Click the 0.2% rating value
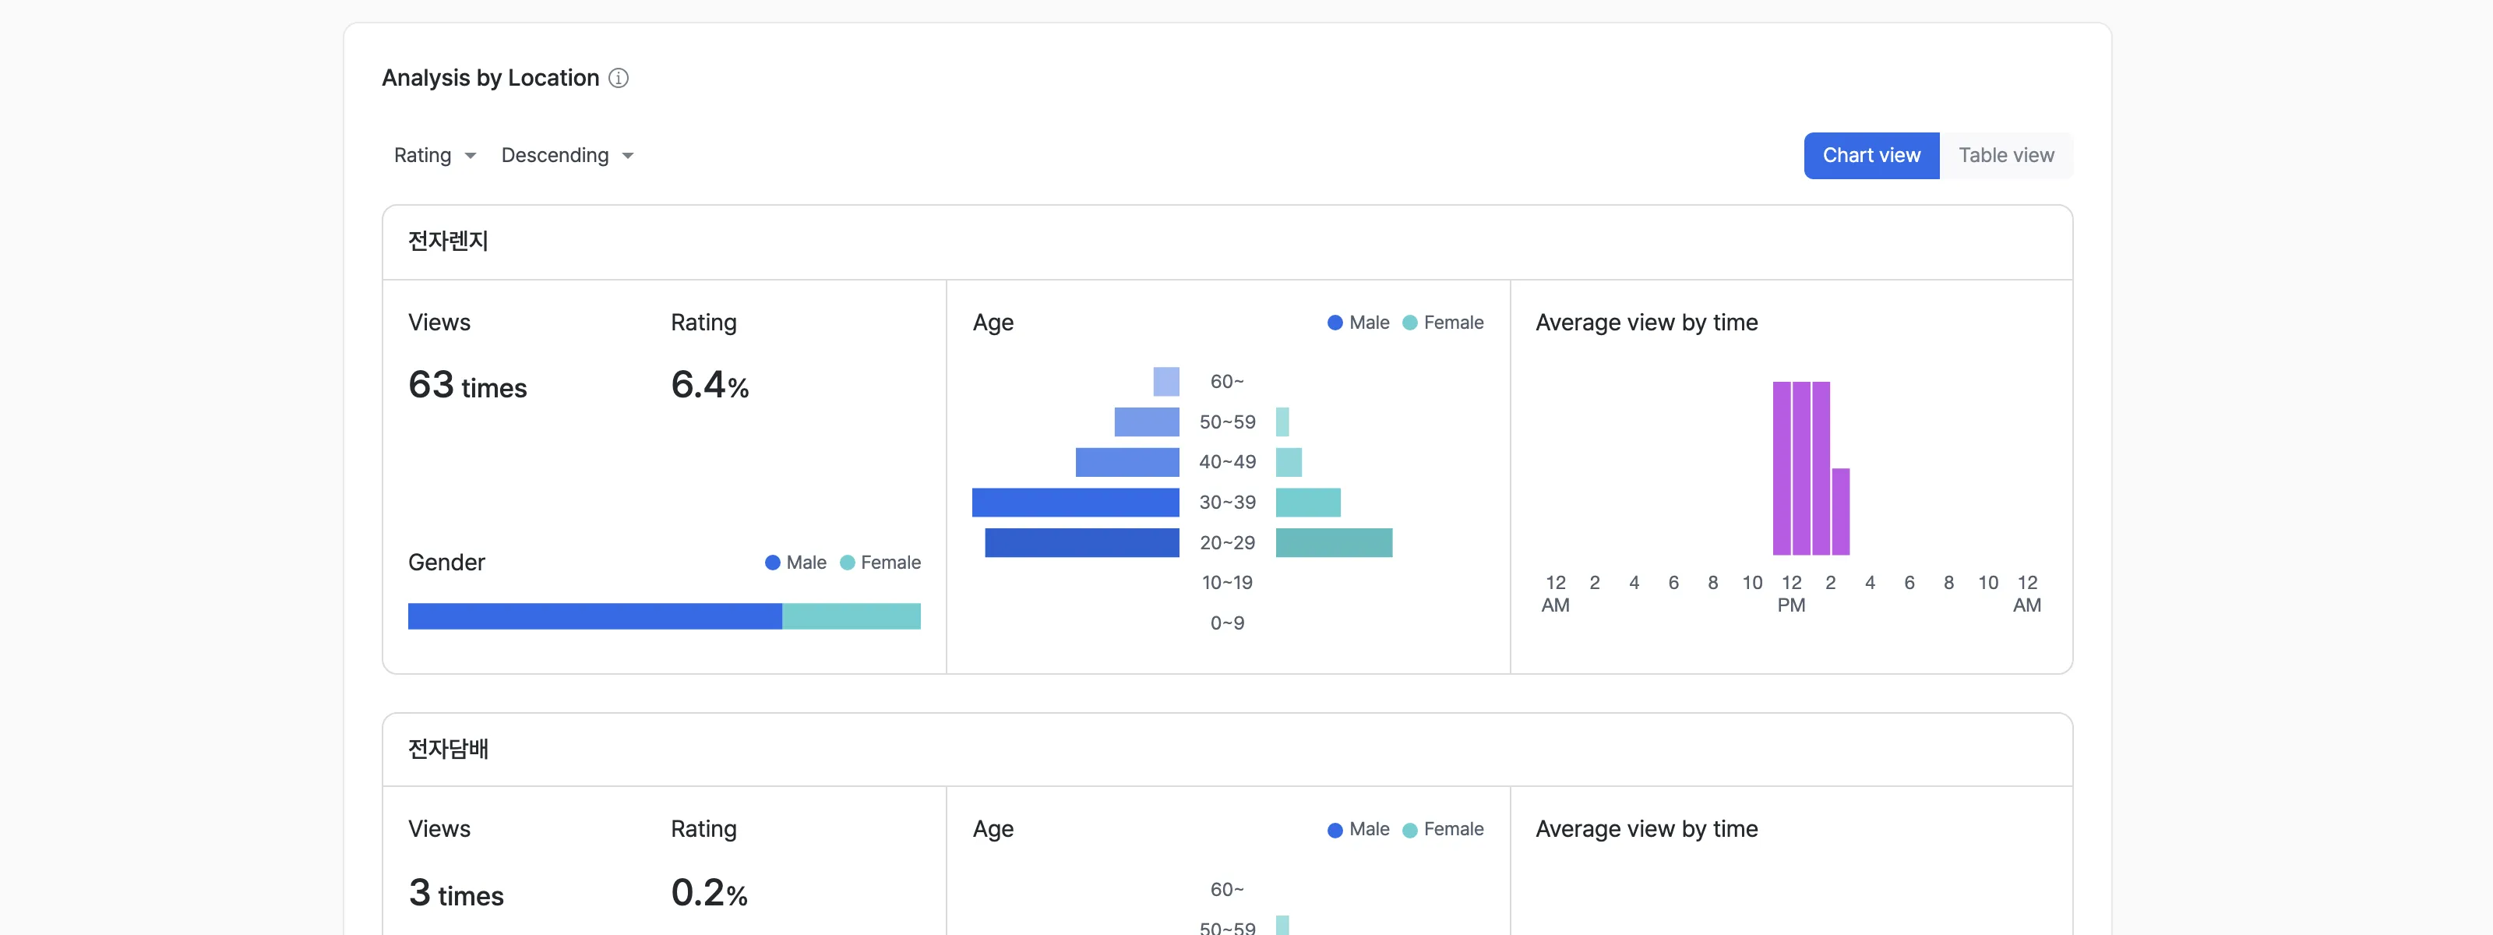This screenshot has width=2493, height=935. tap(710, 892)
